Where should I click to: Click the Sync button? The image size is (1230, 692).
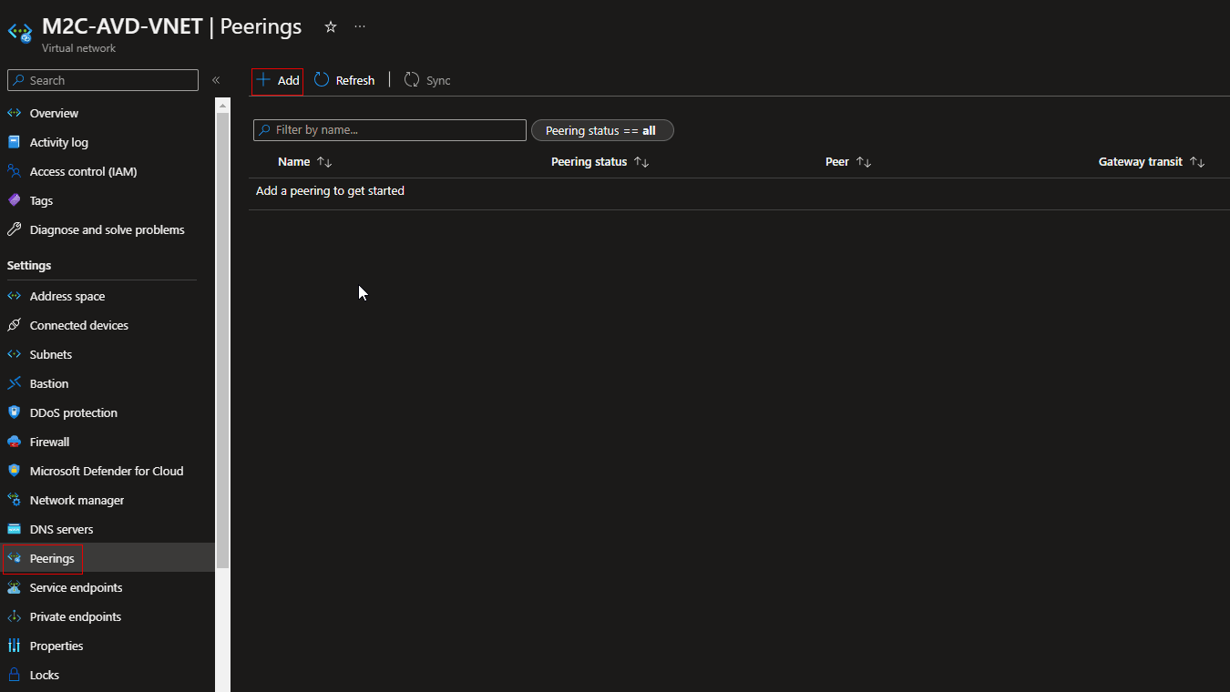(x=427, y=80)
